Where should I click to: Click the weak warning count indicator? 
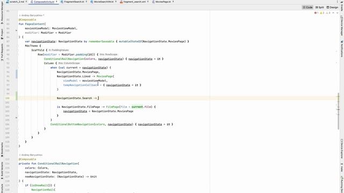click(x=328, y=13)
